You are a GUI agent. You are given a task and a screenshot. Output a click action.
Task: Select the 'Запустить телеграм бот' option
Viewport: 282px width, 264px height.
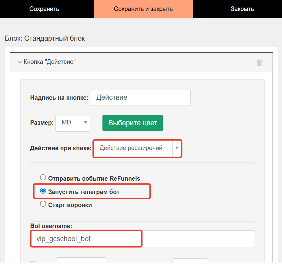pos(43,191)
